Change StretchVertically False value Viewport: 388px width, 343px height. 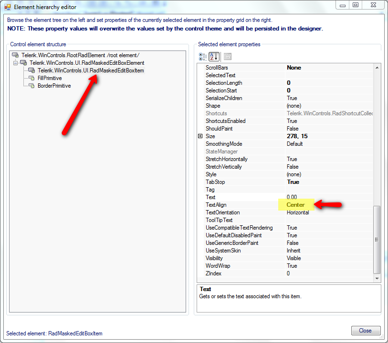click(x=329, y=167)
